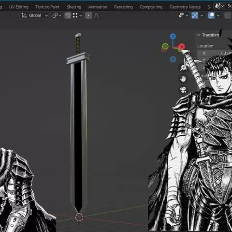Click the proportional falloff curve icon

pos(96,15)
